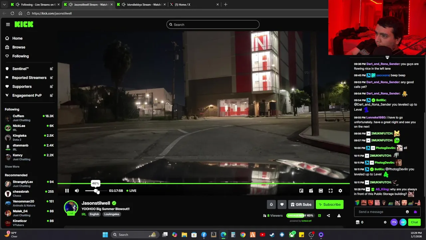The height and width of the screenshot is (240, 426).
Task: Open GIF picker
Action: (403, 222)
